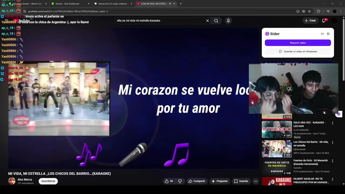Viewport: 345px width, 194px height.
Task: Open YouTube account avatar
Action: pos(334,21)
